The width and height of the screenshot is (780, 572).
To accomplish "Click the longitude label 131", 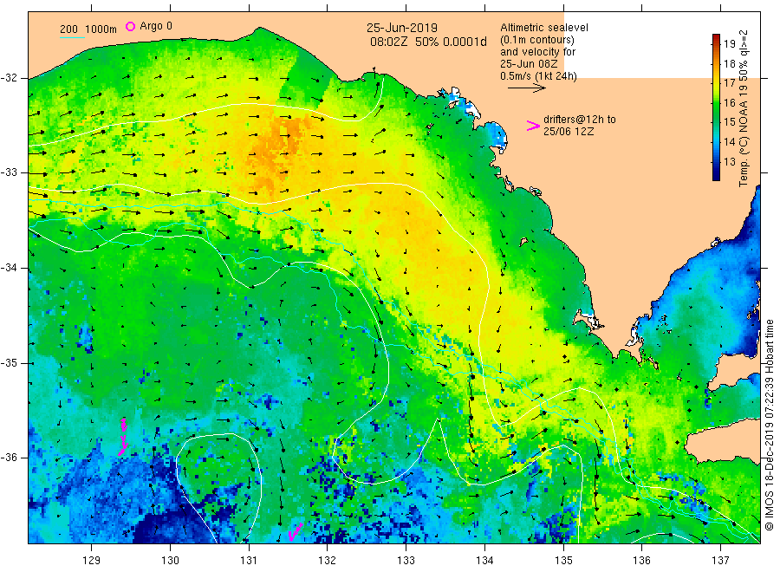I will (x=249, y=561).
